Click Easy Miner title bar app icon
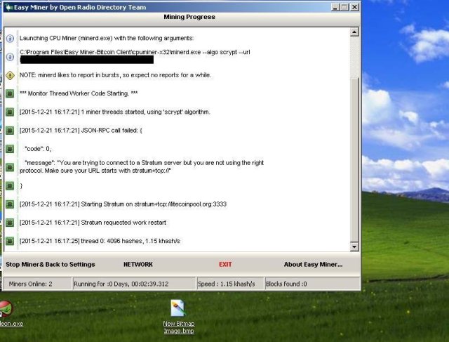 coord(9,7)
